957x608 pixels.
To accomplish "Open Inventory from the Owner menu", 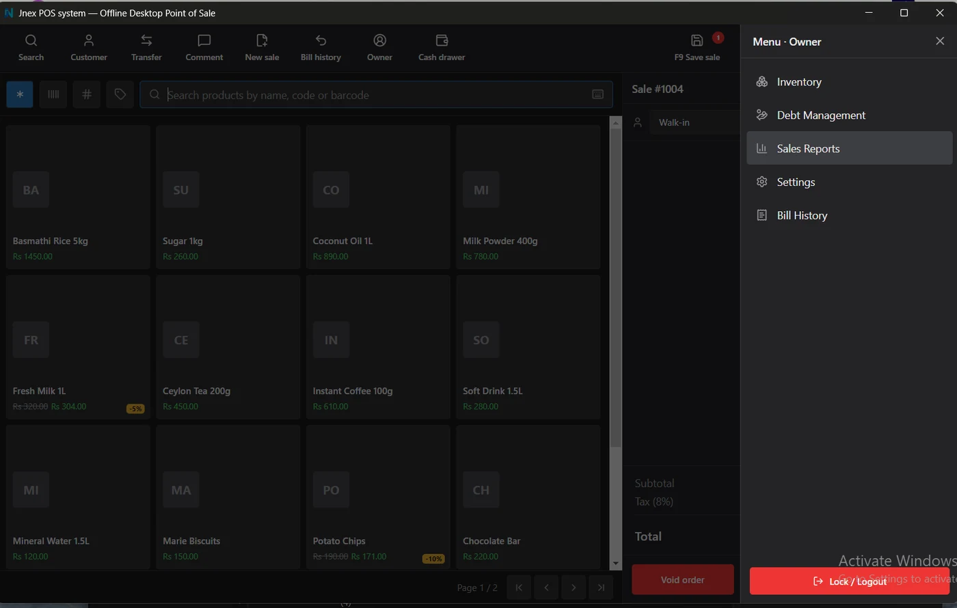I will (849, 81).
